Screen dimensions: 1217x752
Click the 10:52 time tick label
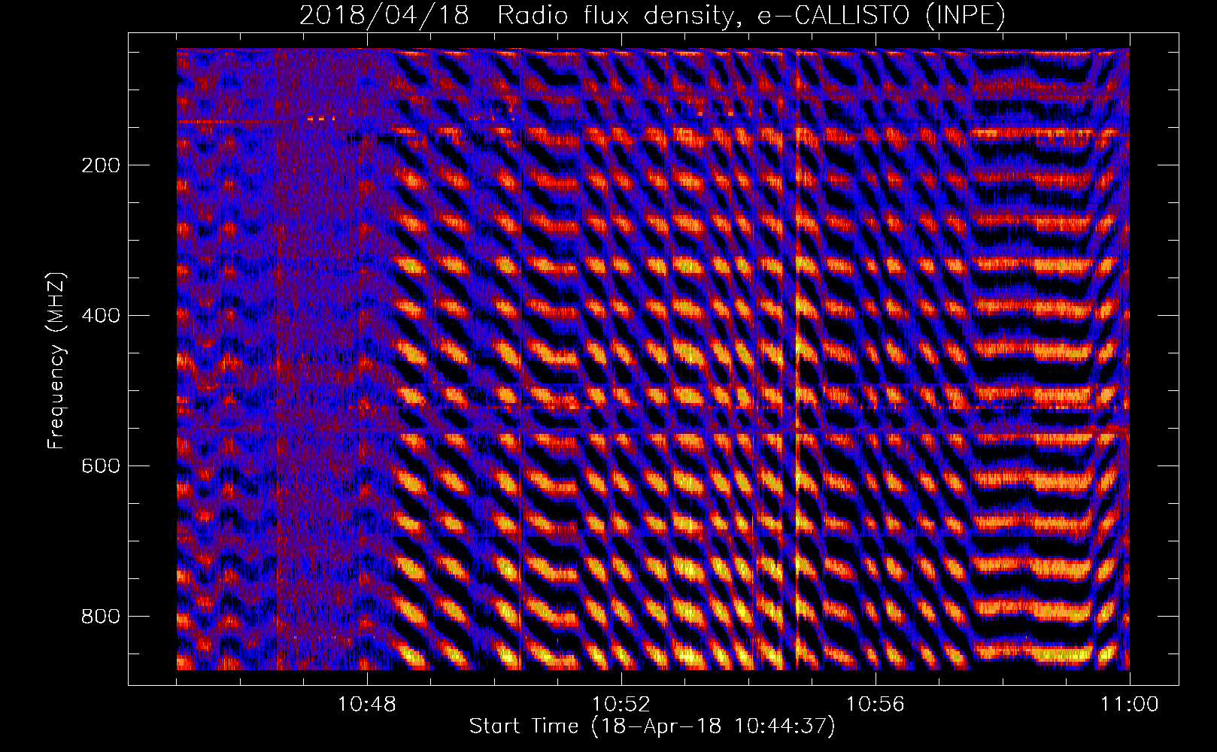coord(621,705)
